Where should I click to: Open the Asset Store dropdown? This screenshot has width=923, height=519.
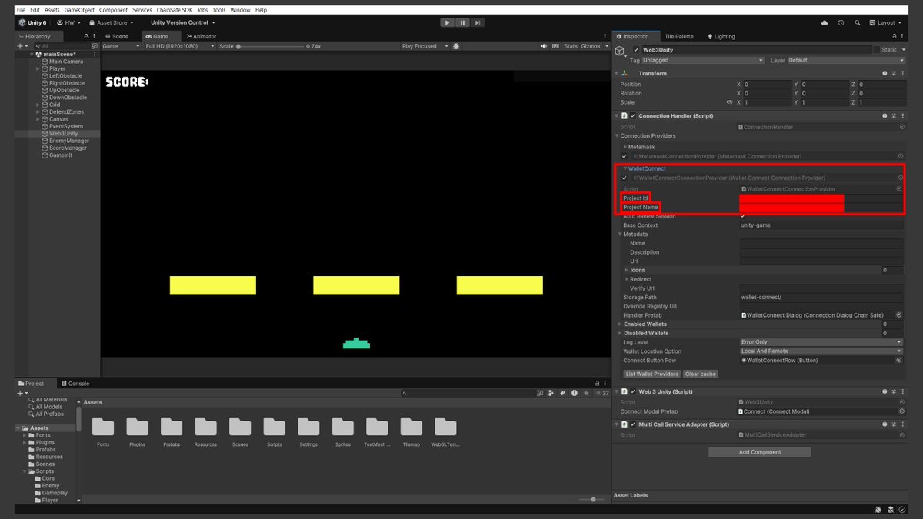tap(112, 23)
